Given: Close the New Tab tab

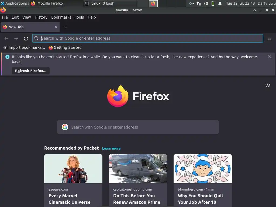Looking at the screenshot, I should tap(56, 27).
